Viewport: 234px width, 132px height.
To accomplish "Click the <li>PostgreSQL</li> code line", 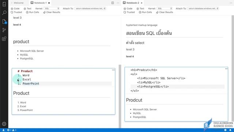I will tap(153, 87).
